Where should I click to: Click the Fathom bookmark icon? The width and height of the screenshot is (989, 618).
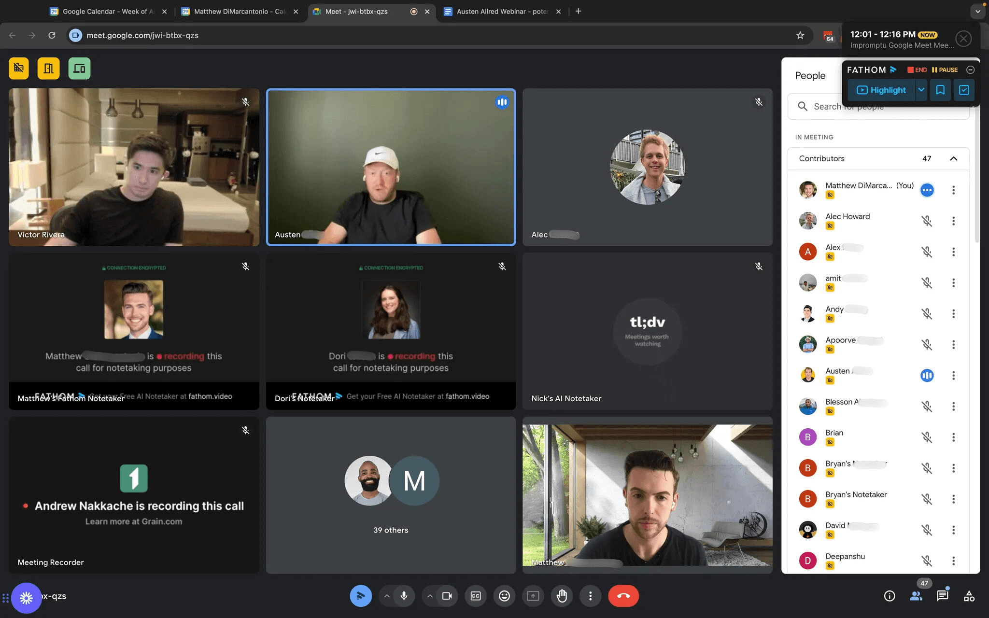pyautogui.click(x=940, y=90)
